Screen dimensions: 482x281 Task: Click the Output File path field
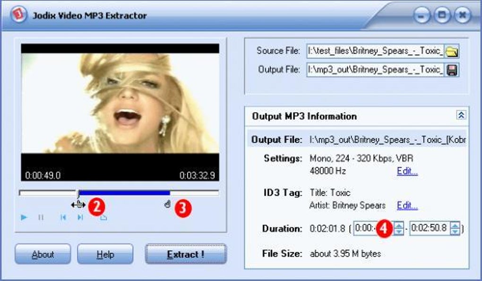[x=375, y=70]
